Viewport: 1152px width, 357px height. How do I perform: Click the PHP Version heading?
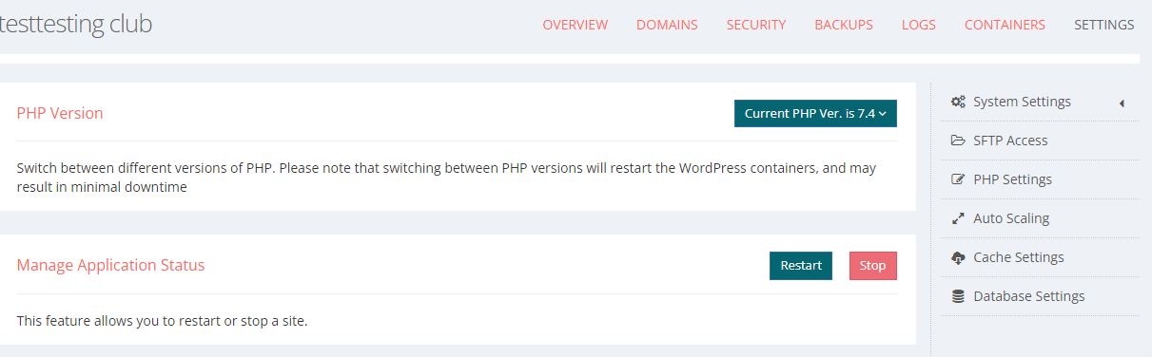(x=60, y=113)
